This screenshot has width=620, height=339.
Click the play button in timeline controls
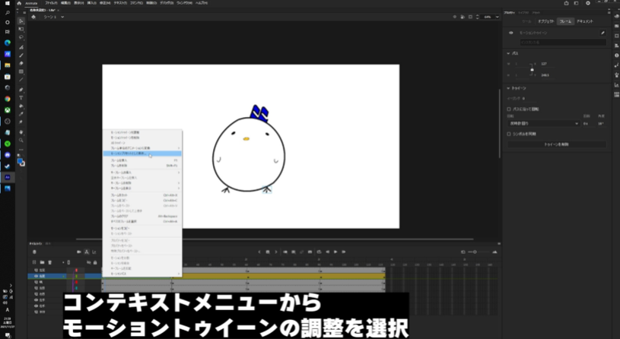tap(335, 252)
